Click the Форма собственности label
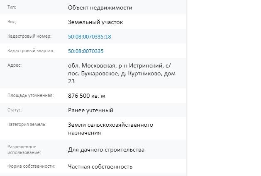 (31, 166)
